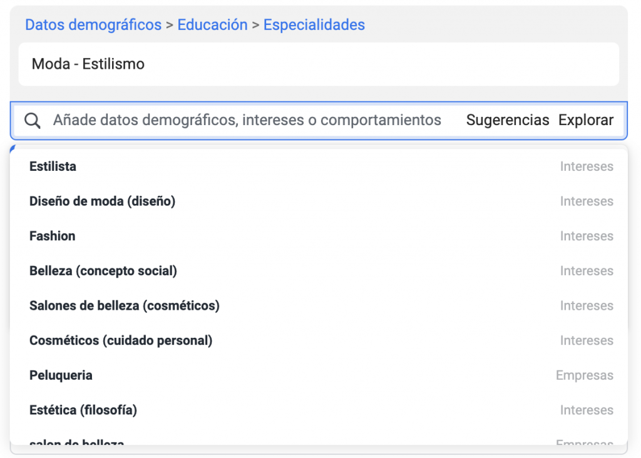Image resolution: width=641 pixels, height=458 pixels.
Task: Choose Diseño de moda (diseño) from the list
Action: tap(102, 201)
